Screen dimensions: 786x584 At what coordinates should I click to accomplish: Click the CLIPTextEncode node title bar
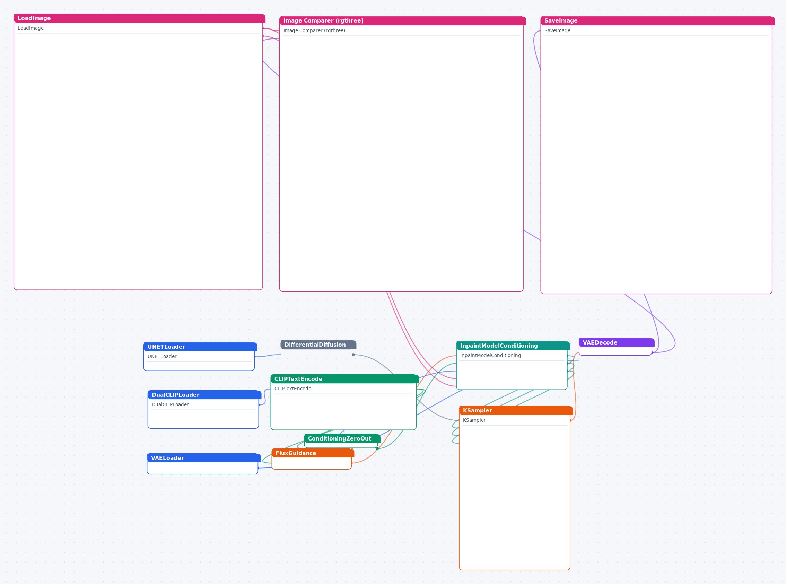point(344,379)
